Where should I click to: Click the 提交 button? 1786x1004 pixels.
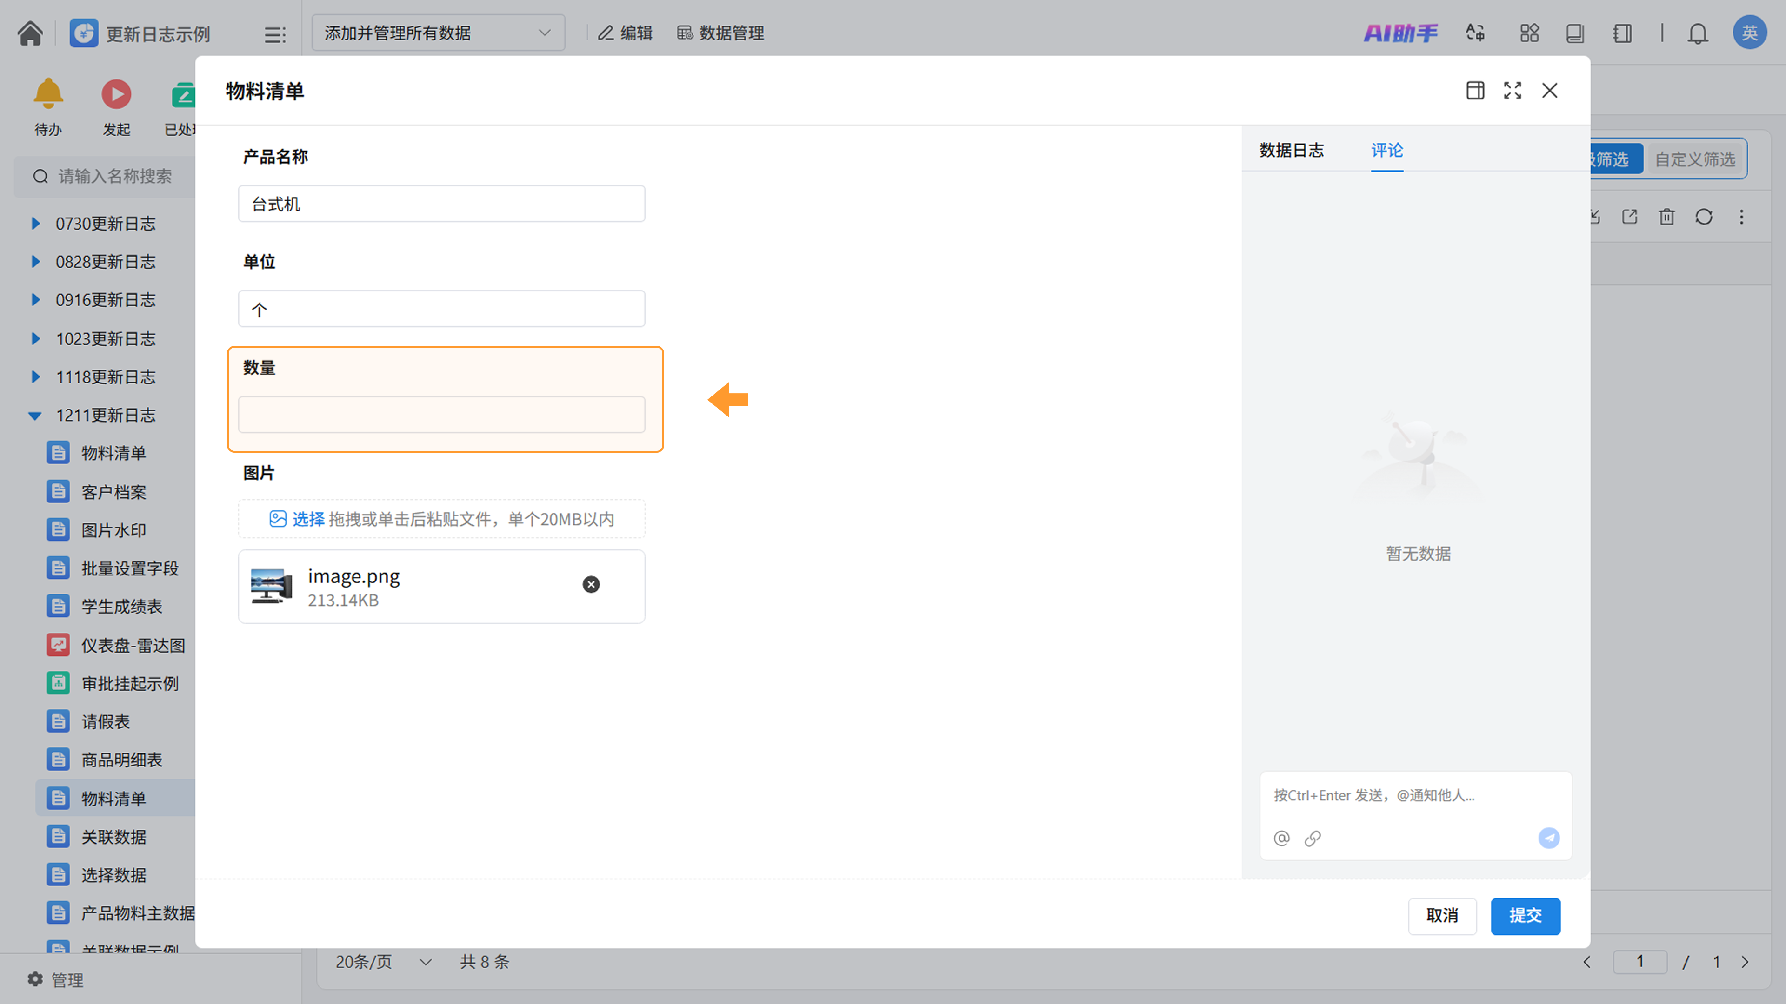coord(1525,915)
